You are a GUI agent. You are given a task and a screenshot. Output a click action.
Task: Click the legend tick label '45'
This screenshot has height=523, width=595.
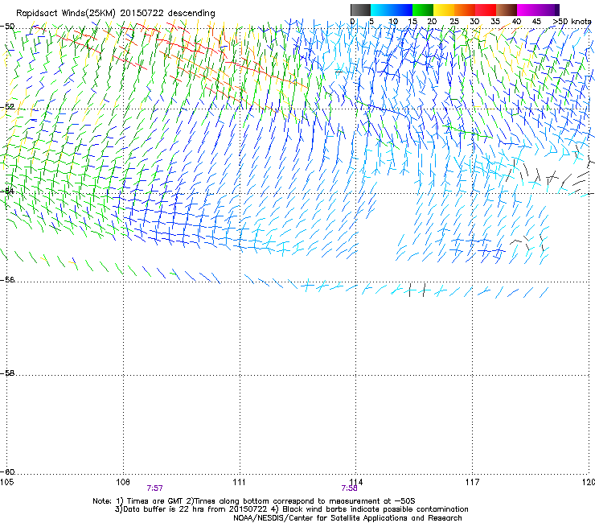click(x=536, y=22)
